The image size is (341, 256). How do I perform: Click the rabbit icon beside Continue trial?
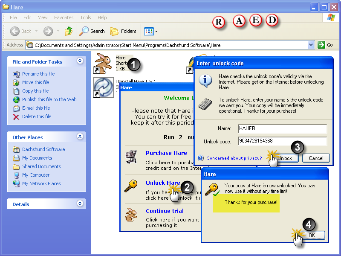tap(131, 215)
